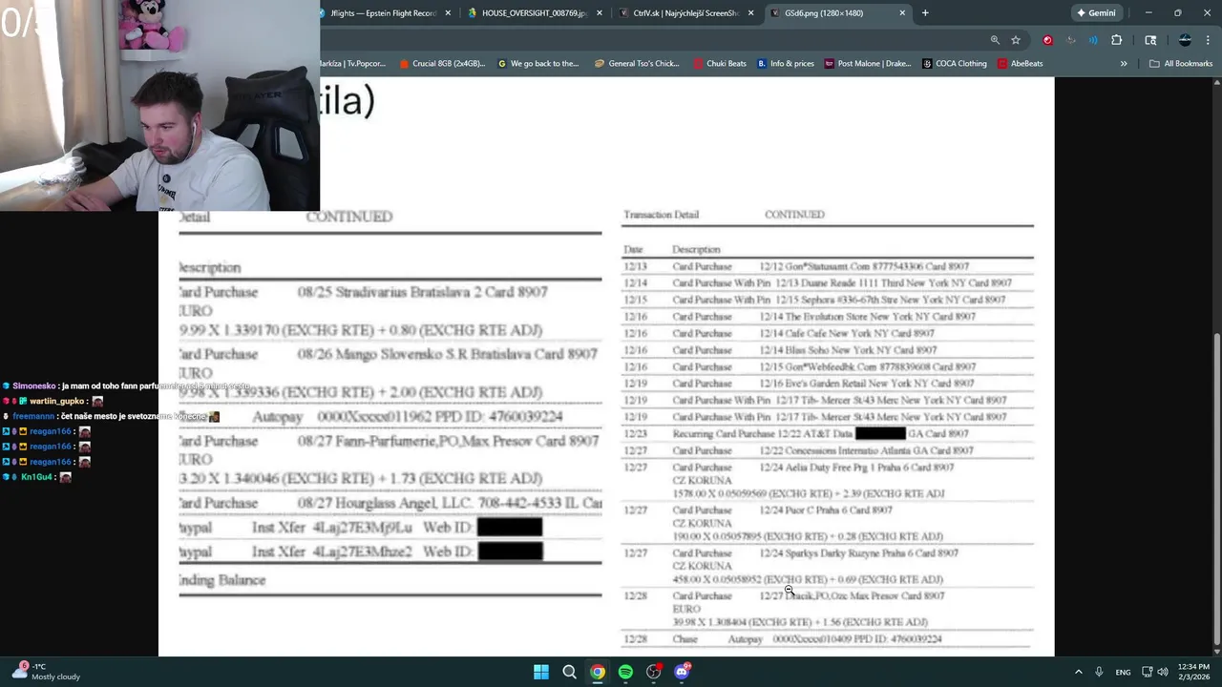Click 'Stradivarius Bratislava 2 Card 8907' line

(x=422, y=292)
